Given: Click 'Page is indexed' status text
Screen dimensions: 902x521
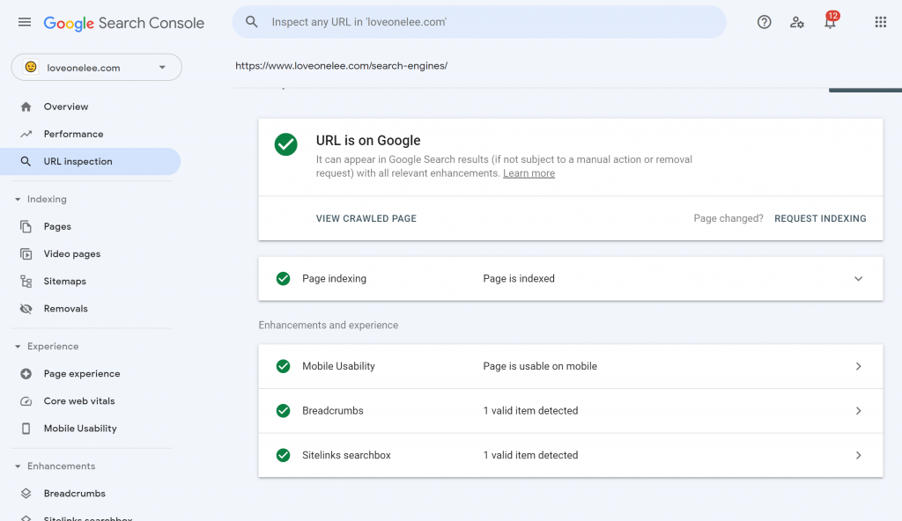Looking at the screenshot, I should click(x=519, y=279).
